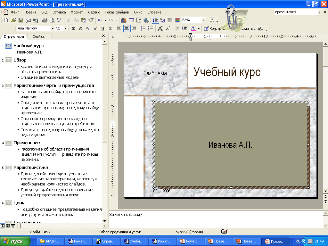Apply numbered list formatting
Image resolution: width=328 pixels, height=246 pixels.
[143, 29]
